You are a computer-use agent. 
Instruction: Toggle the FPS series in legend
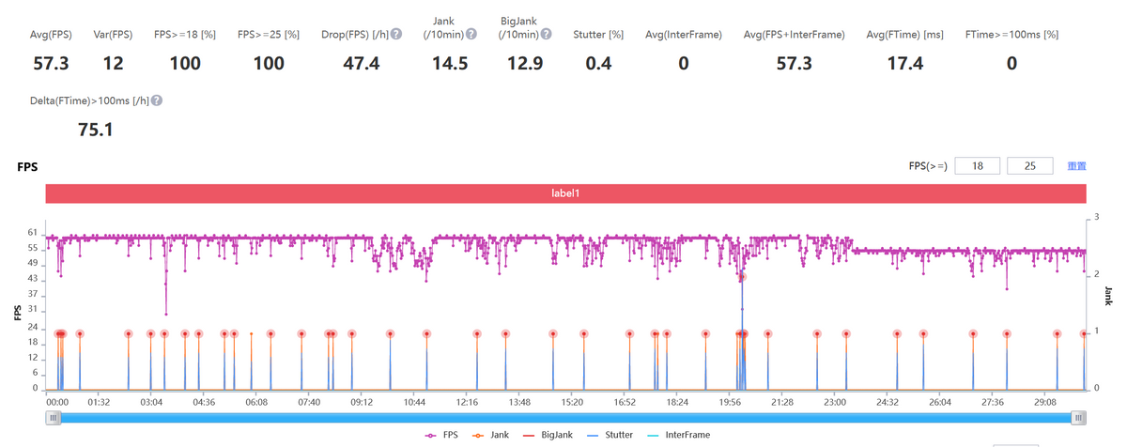click(x=441, y=435)
